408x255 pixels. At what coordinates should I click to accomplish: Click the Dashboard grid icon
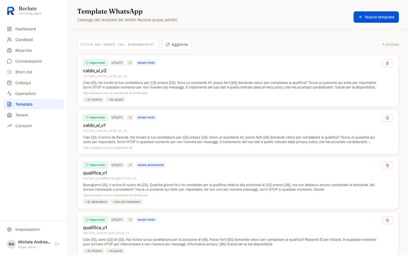click(x=9, y=29)
